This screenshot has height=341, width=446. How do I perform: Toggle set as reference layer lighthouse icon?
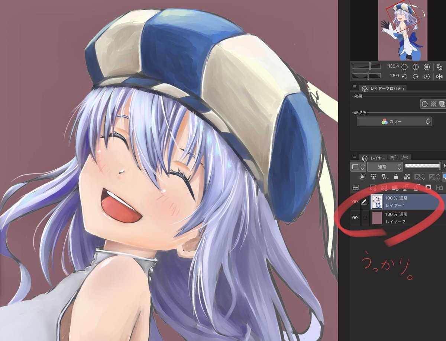click(x=374, y=177)
